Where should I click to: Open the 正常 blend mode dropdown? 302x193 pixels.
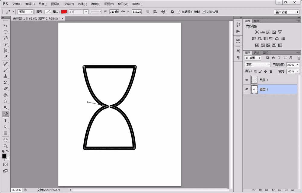[257, 65]
